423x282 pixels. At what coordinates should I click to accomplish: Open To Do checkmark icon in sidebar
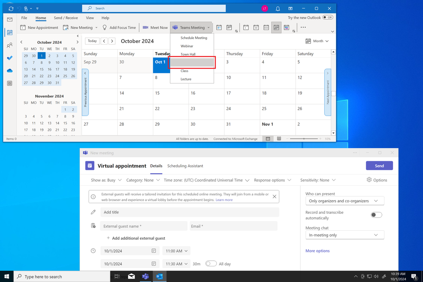(x=10, y=58)
